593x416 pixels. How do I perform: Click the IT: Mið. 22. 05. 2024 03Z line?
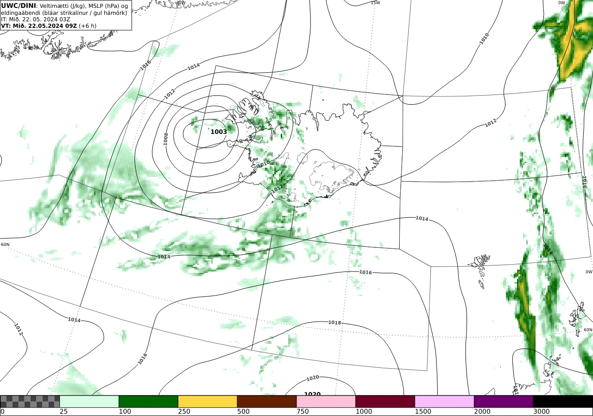tap(35, 19)
